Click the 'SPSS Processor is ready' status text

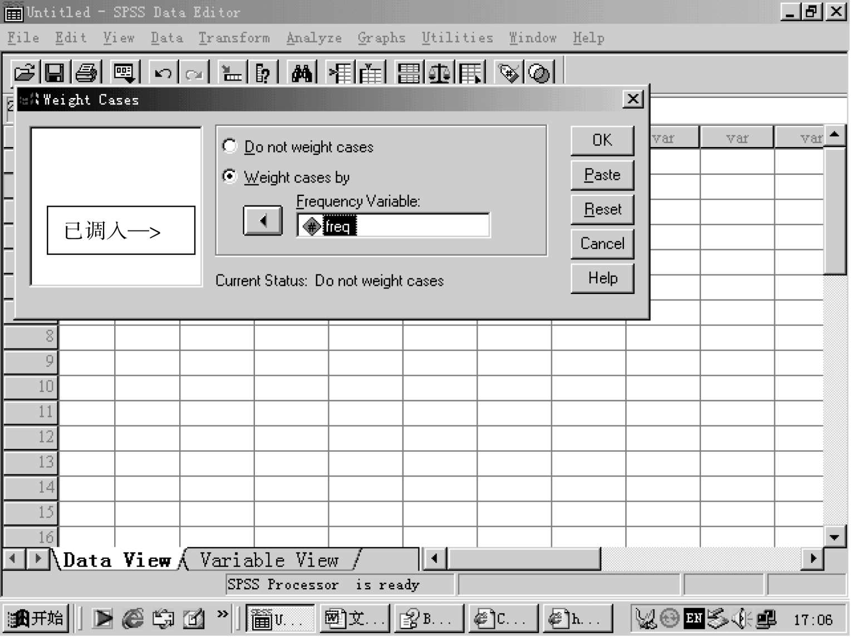click(x=323, y=585)
